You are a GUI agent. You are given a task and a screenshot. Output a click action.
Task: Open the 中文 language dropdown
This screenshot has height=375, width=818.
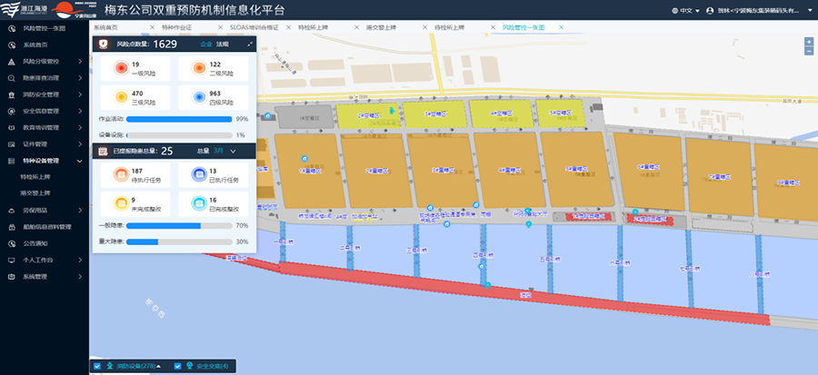coord(690,10)
